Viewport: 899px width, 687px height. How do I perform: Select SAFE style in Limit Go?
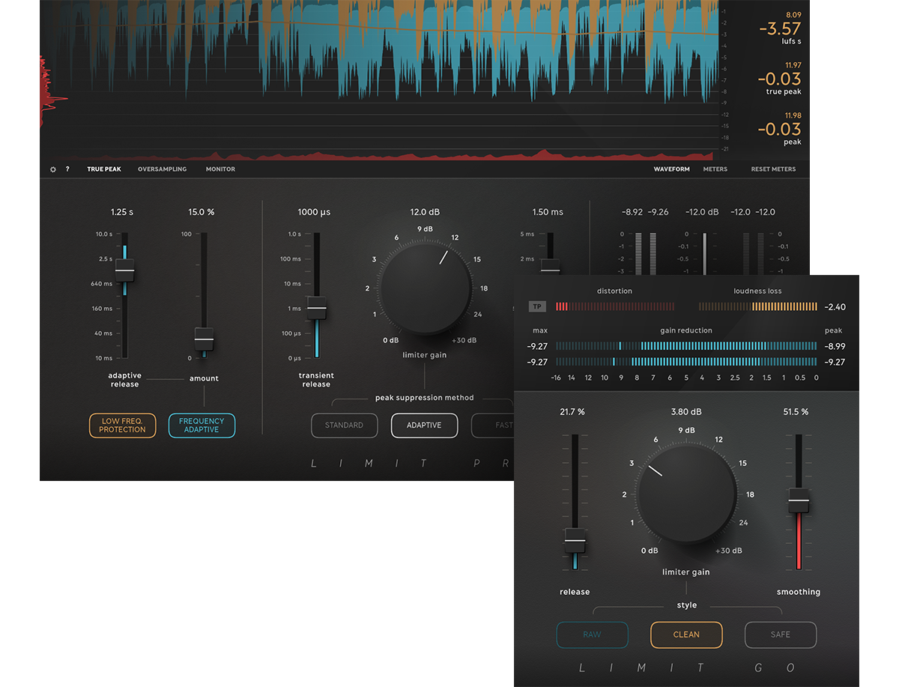pyautogui.click(x=781, y=635)
